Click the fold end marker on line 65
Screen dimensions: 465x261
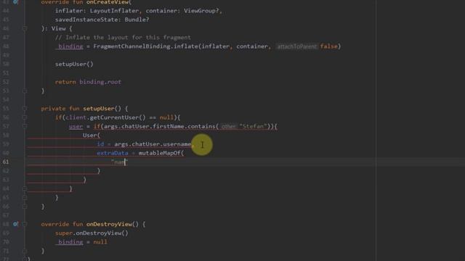pos(25,197)
